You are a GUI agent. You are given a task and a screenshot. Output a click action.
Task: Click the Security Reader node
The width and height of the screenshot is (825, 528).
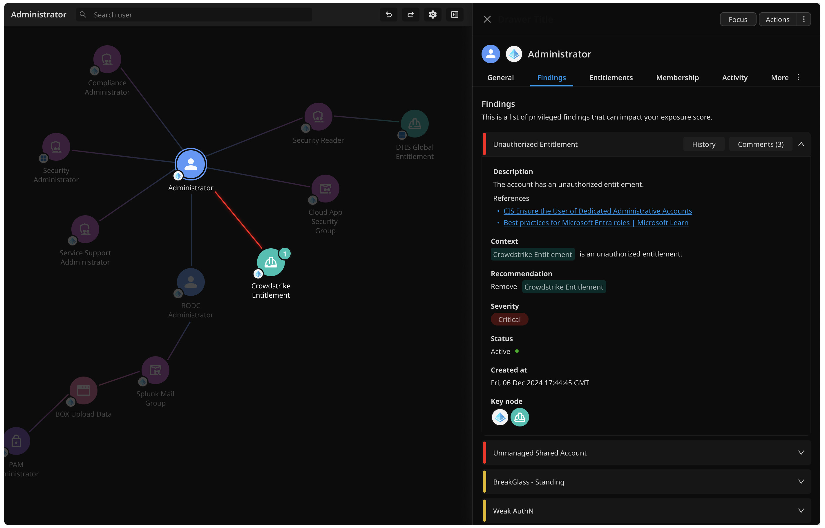pos(318,117)
